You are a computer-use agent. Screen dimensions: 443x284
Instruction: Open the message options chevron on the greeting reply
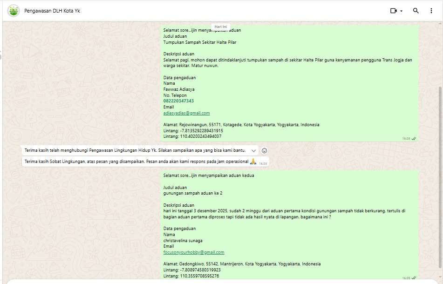point(253,151)
